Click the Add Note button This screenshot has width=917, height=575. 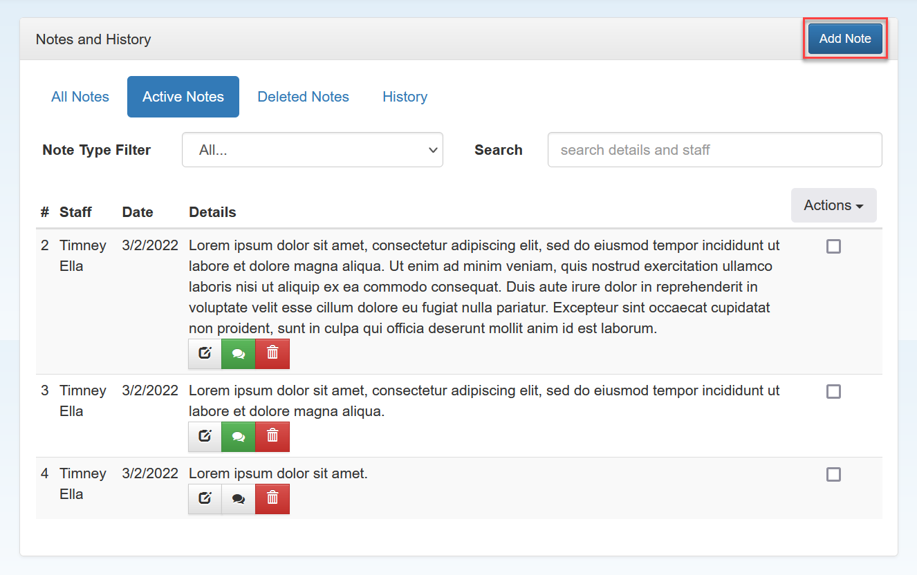click(x=845, y=39)
